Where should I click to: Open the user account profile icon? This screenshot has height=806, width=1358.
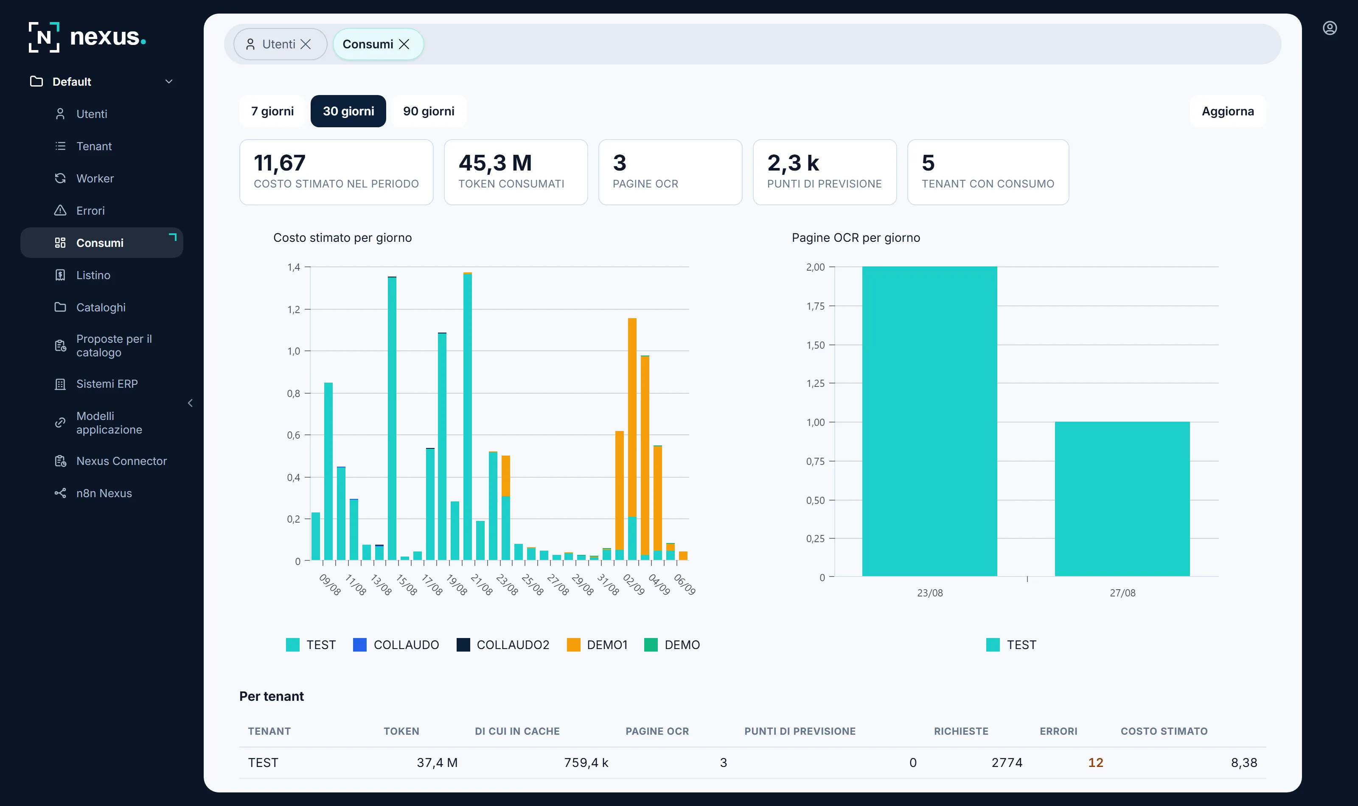[x=1329, y=28]
